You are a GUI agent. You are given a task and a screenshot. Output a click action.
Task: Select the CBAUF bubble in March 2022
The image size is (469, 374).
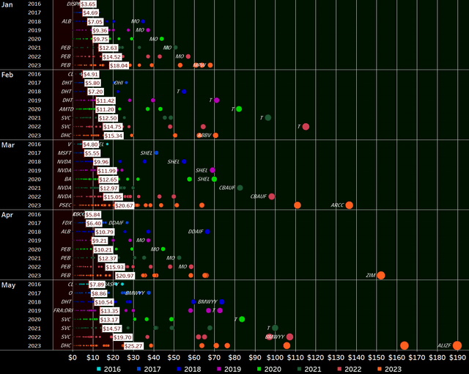point(271,197)
